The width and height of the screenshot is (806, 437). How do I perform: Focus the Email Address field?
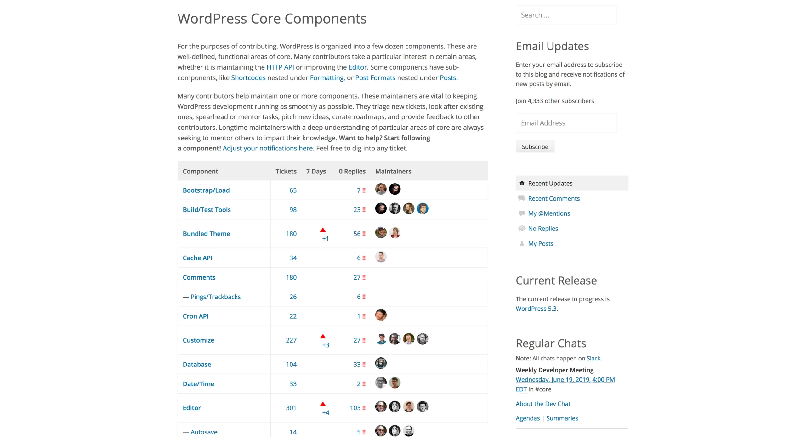pyautogui.click(x=566, y=123)
